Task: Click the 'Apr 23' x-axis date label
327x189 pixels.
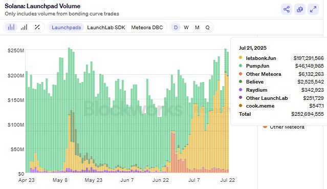Action: click(x=27, y=180)
